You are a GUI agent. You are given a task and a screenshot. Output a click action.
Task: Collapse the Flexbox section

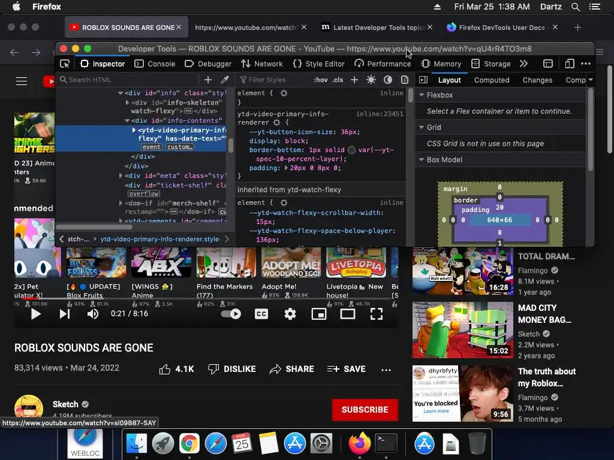[x=422, y=95]
